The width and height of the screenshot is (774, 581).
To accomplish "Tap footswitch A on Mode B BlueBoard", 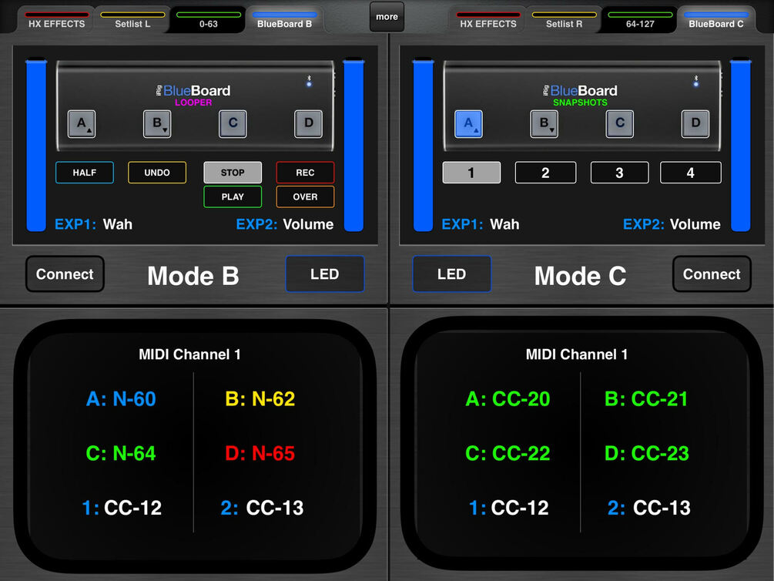I will click(x=82, y=123).
